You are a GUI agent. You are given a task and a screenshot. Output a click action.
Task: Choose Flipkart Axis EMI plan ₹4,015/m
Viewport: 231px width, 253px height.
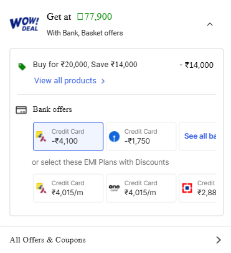point(68,188)
